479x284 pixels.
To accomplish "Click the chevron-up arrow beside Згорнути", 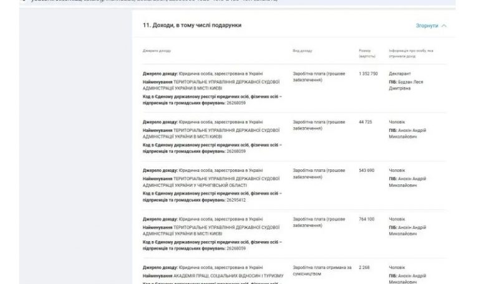I will (x=444, y=26).
